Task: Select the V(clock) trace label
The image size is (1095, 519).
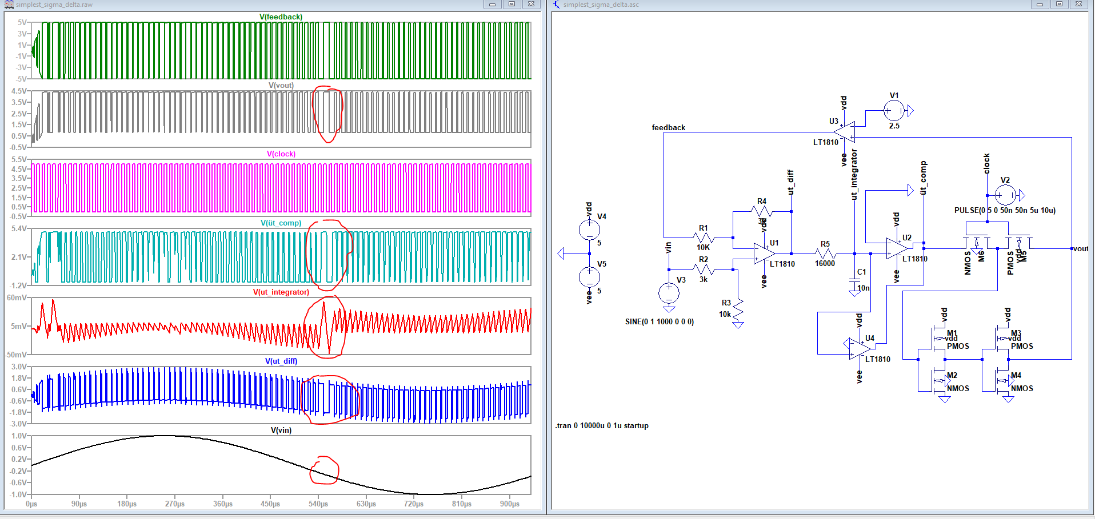Action: click(281, 154)
